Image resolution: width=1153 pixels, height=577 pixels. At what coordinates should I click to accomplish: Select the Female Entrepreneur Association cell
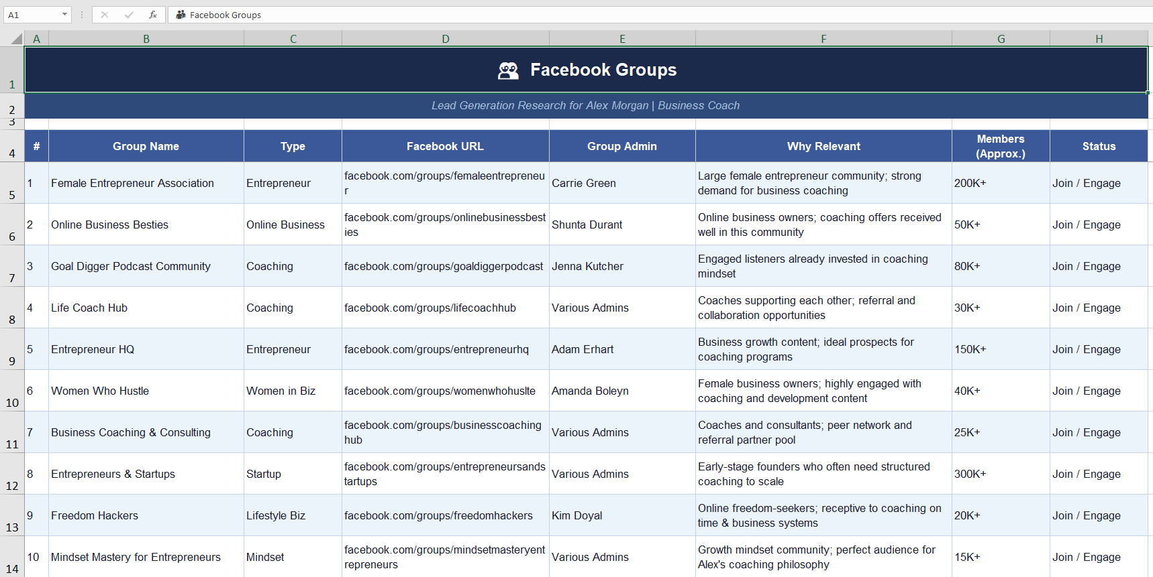tap(146, 183)
